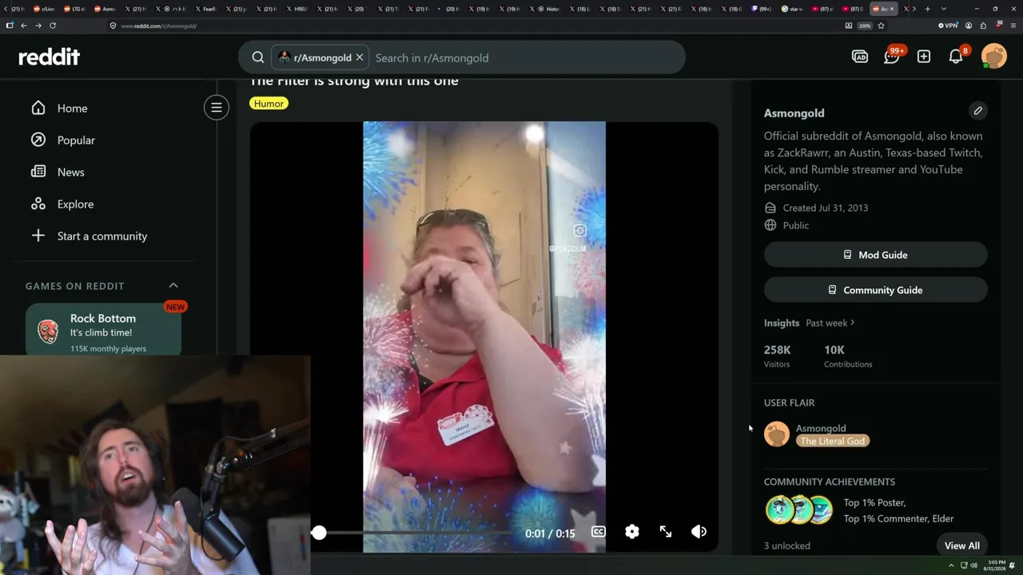1023x575 pixels.
Task: Open the browser hamburger menu
Action: tap(1013, 26)
